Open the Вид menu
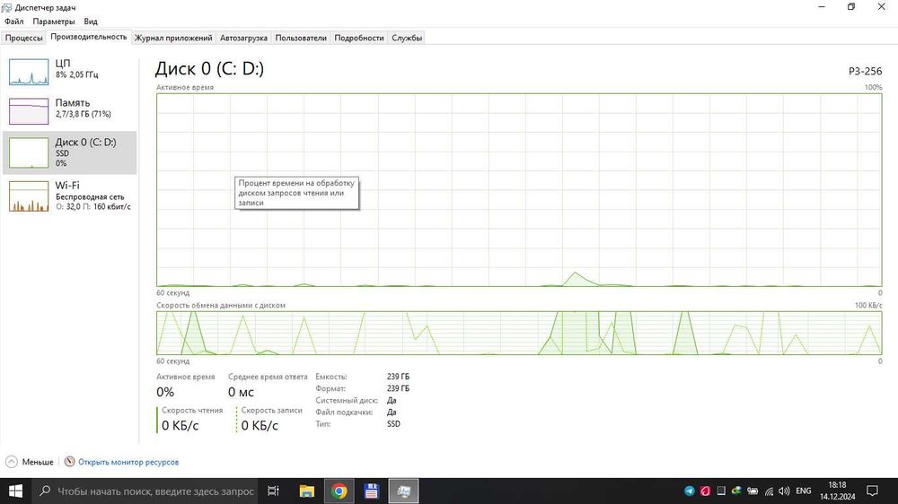The height and width of the screenshot is (504, 898). click(91, 22)
